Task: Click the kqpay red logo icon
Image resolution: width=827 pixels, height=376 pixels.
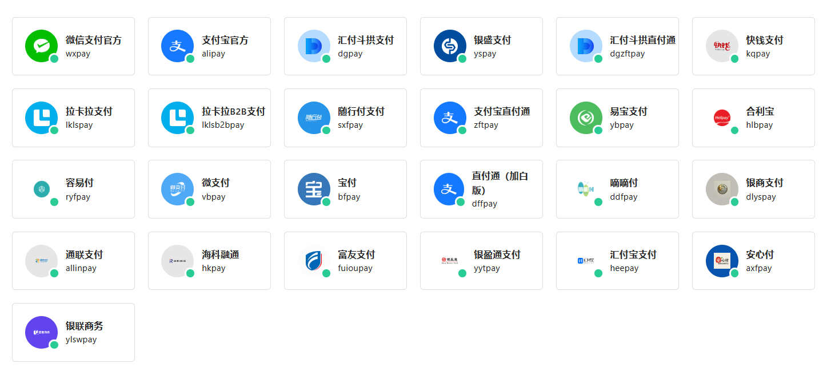Action: 722,46
